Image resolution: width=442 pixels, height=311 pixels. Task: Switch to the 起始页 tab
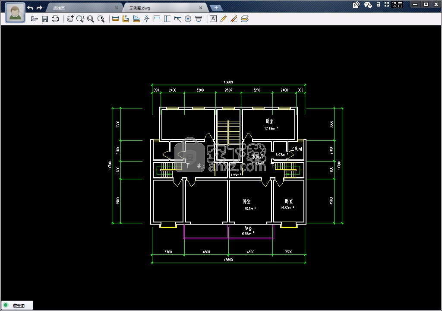pos(59,8)
